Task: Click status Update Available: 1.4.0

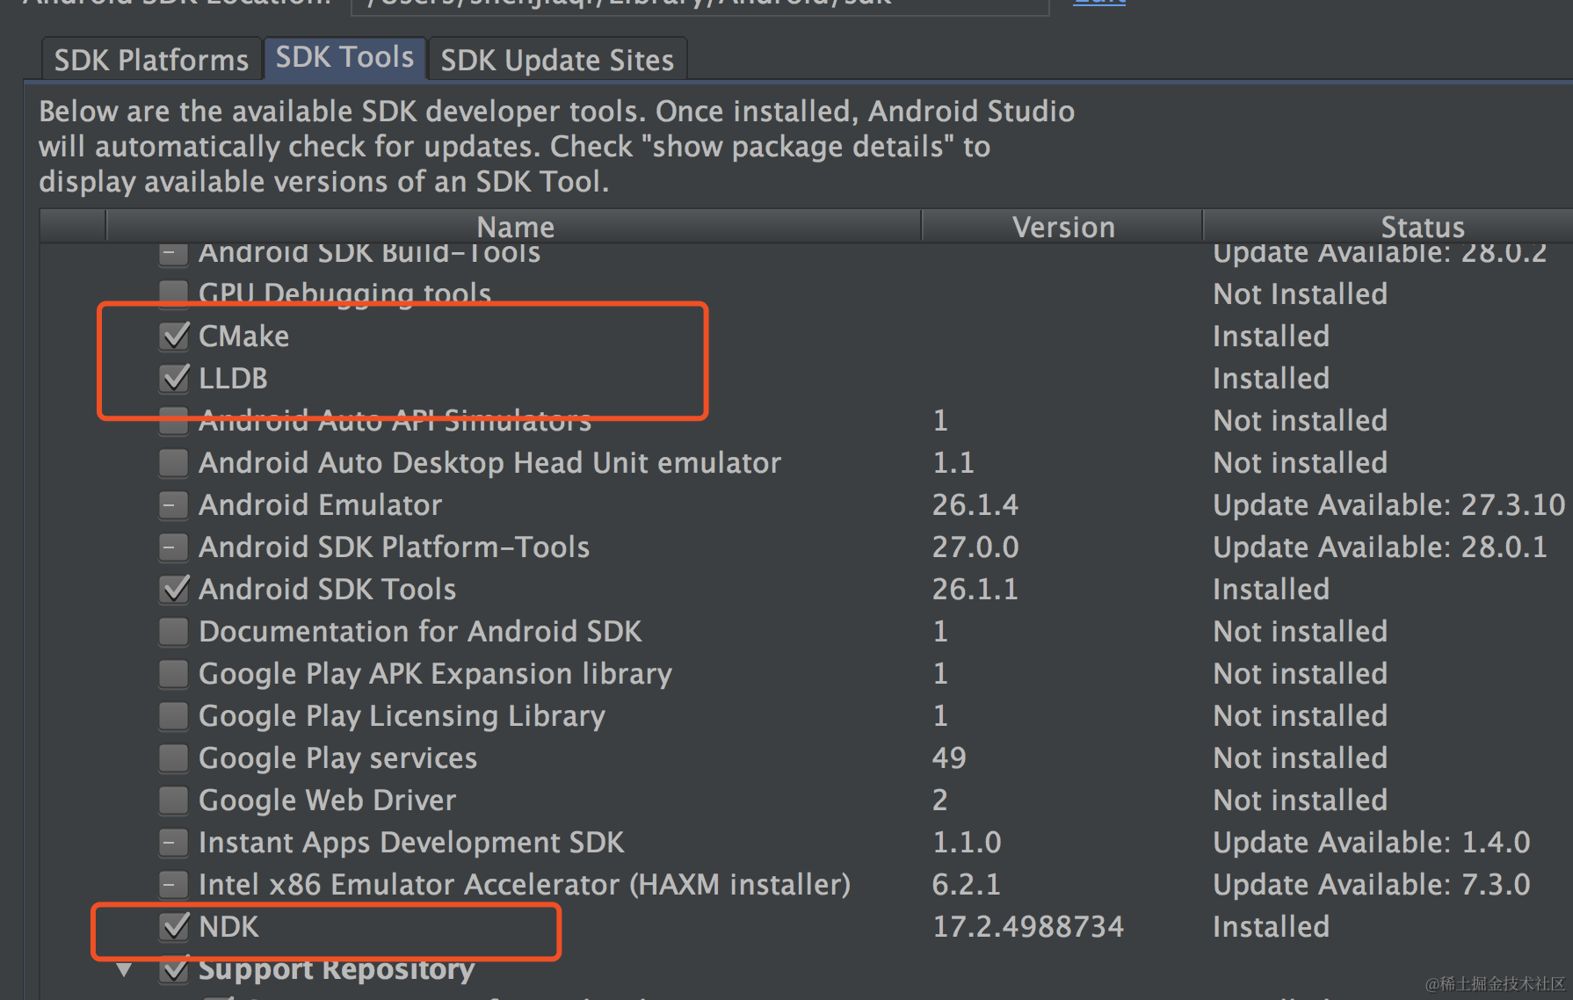Action: (x=1371, y=842)
